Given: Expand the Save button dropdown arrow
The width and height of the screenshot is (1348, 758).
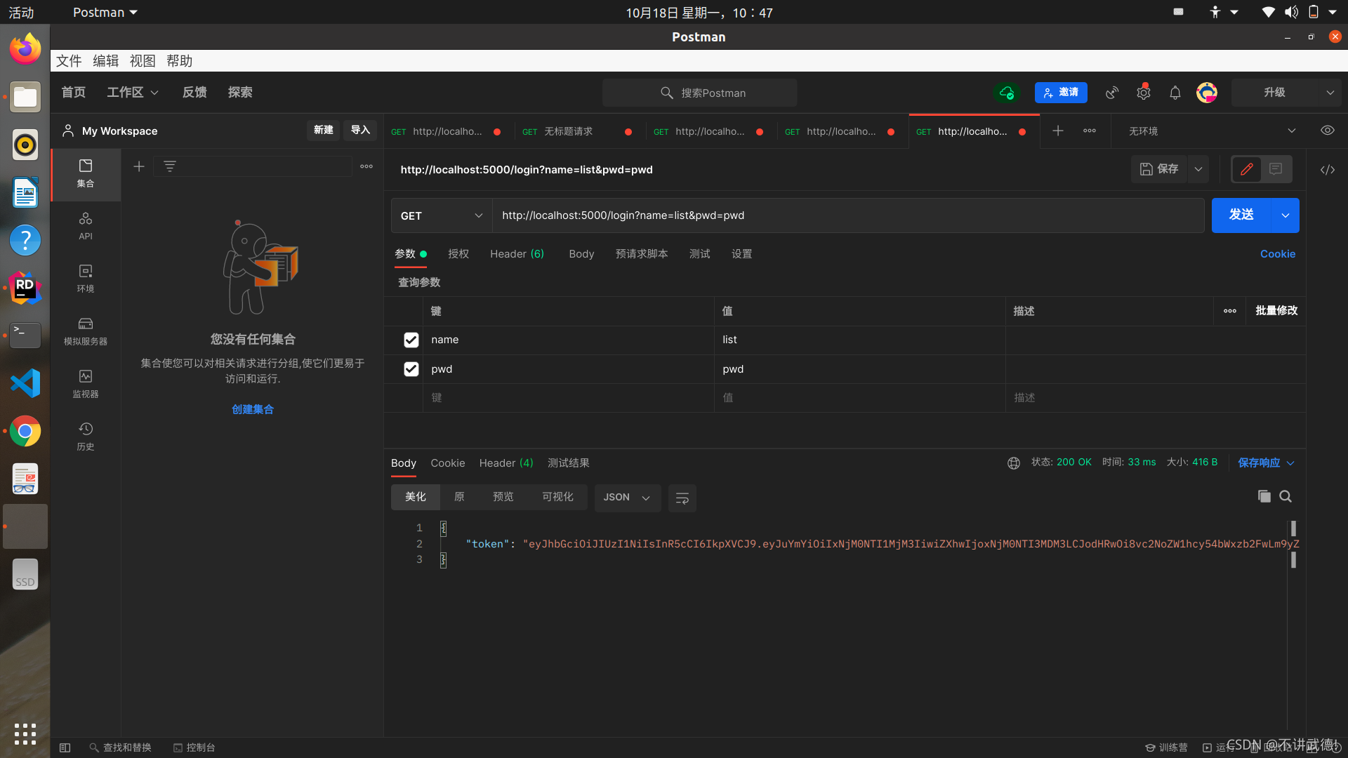Looking at the screenshot, I should pos(1198,169).
